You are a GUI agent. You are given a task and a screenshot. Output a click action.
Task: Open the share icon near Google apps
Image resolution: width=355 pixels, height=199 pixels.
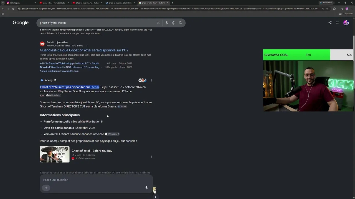click(330, 23)
